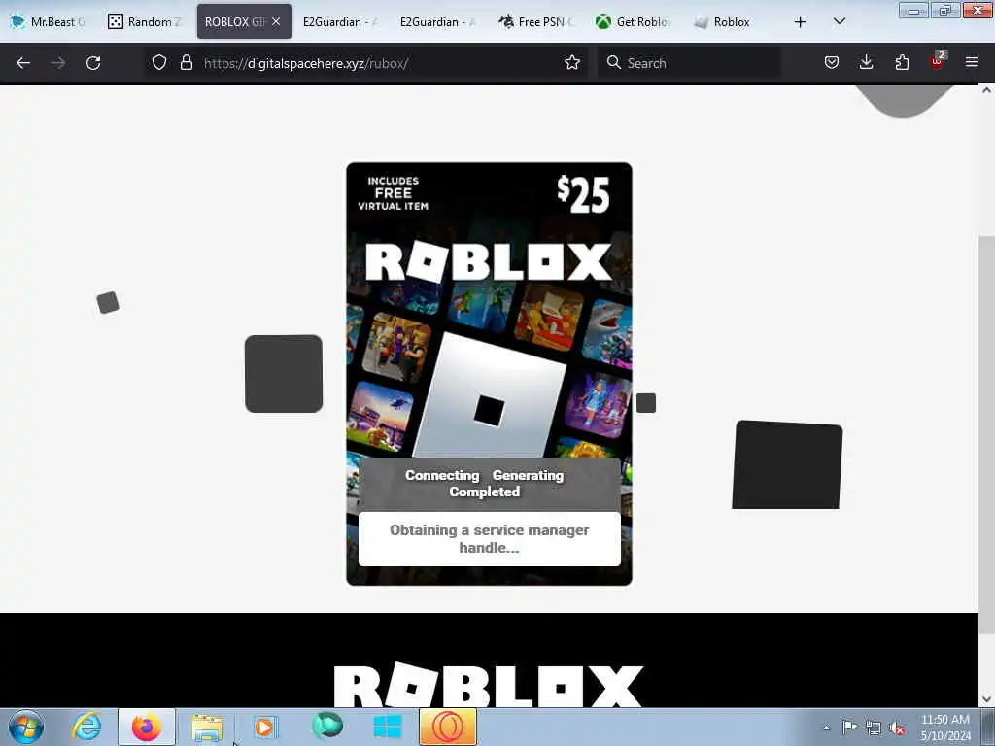Click the scrollbar down arrow
The image size is (995, 746).
point(986,699)
